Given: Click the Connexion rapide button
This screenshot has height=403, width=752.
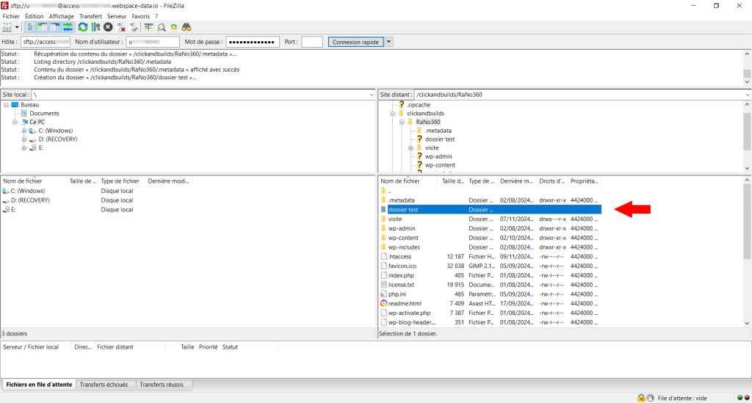Looking at the screenshot, I should tap(355, 42).
